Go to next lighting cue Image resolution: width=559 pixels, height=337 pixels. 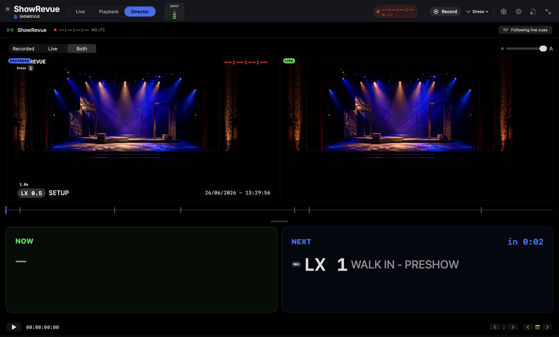(x=513, y=327)
